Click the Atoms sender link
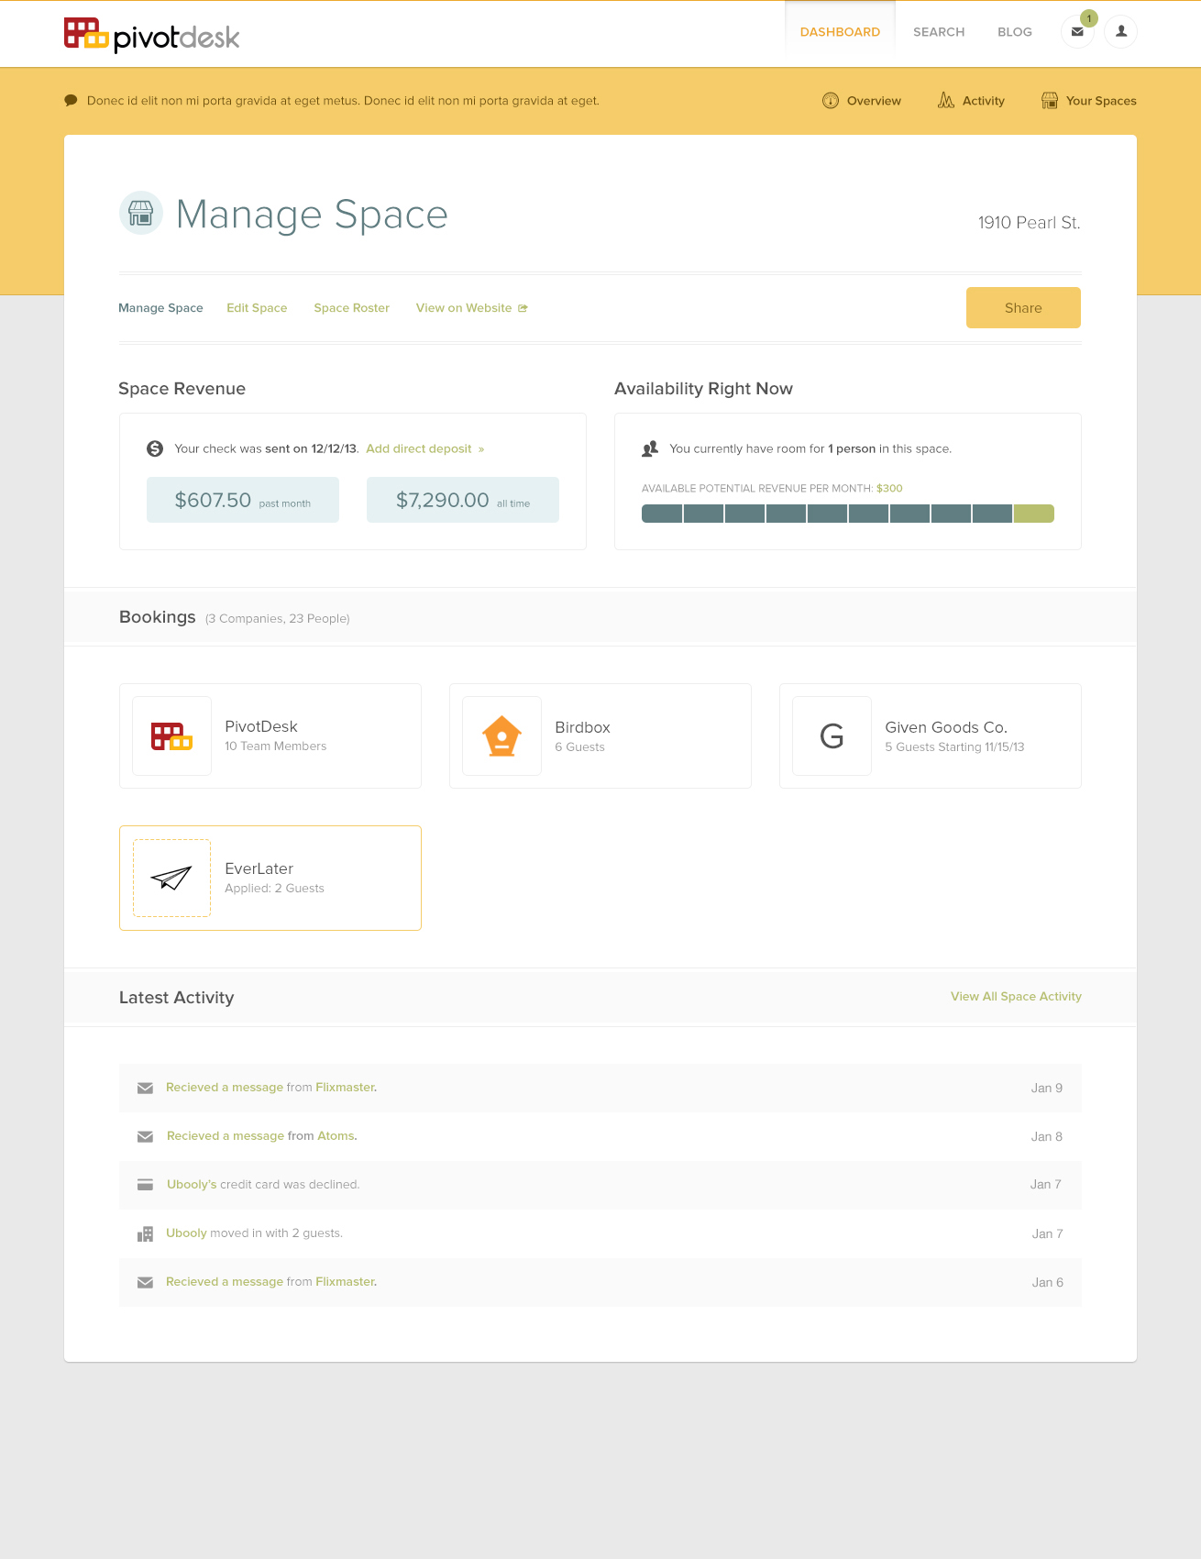1201x1559 pixels. point(336,1136)
